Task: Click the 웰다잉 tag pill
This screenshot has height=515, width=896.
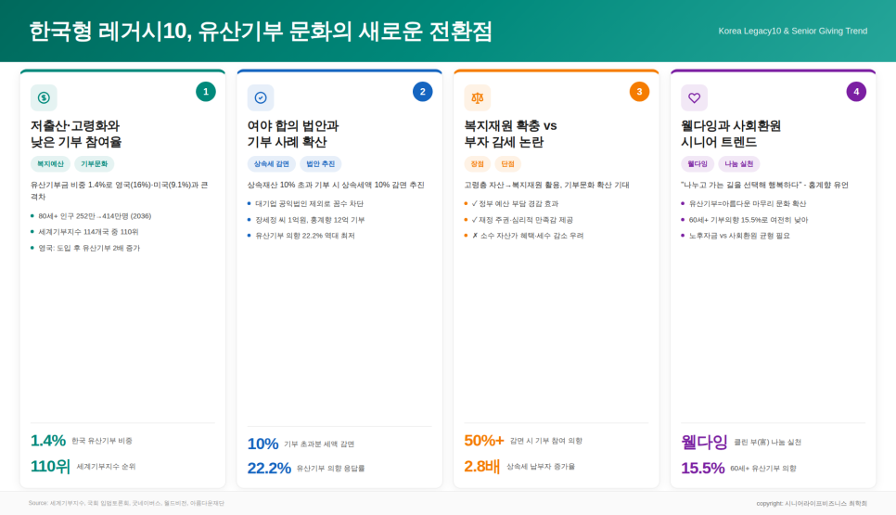Action: pyautogui.click(x=698, y=163)
